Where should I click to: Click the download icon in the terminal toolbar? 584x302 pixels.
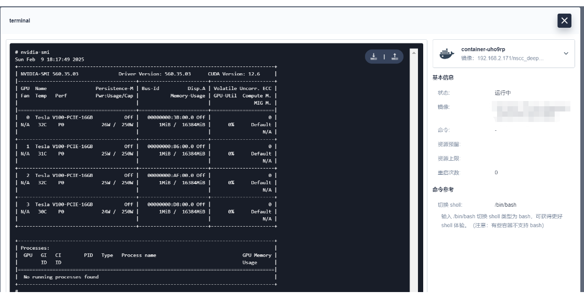[373, 57]
